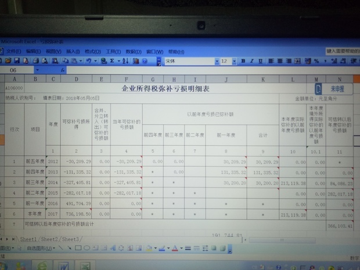The image size is (360, 270).
Task: Click the Chart Wizard icon
Action: pyautogui.click(x=136, y=61)
